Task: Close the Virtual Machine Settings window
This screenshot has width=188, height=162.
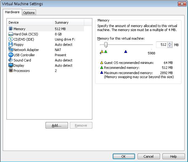Action: pyautogui.click(x=182, y=4)
